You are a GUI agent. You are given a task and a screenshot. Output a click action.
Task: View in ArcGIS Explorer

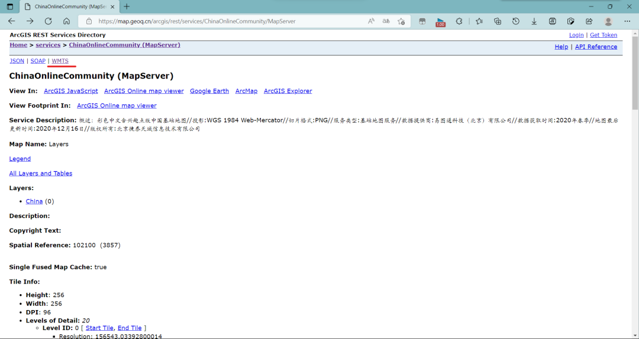pyautogui.click(x=288, y=91)
